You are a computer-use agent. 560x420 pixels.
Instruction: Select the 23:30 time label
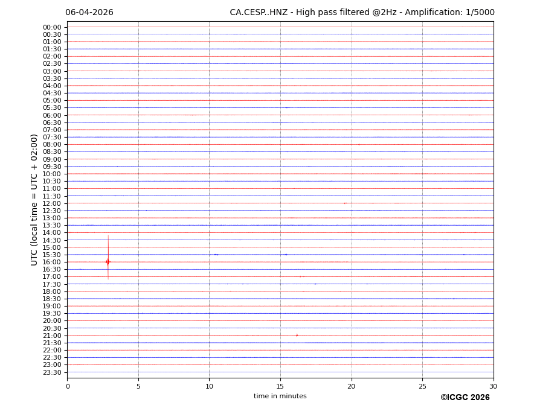[52, 372]
